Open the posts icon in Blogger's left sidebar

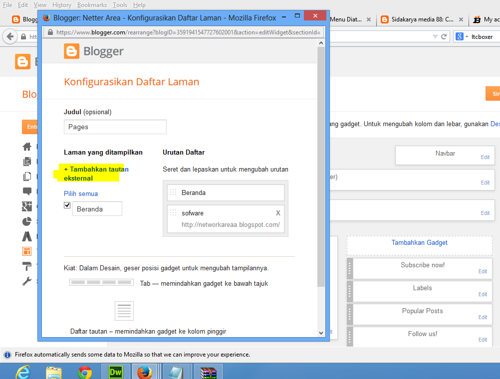click(x=27, y=162)
